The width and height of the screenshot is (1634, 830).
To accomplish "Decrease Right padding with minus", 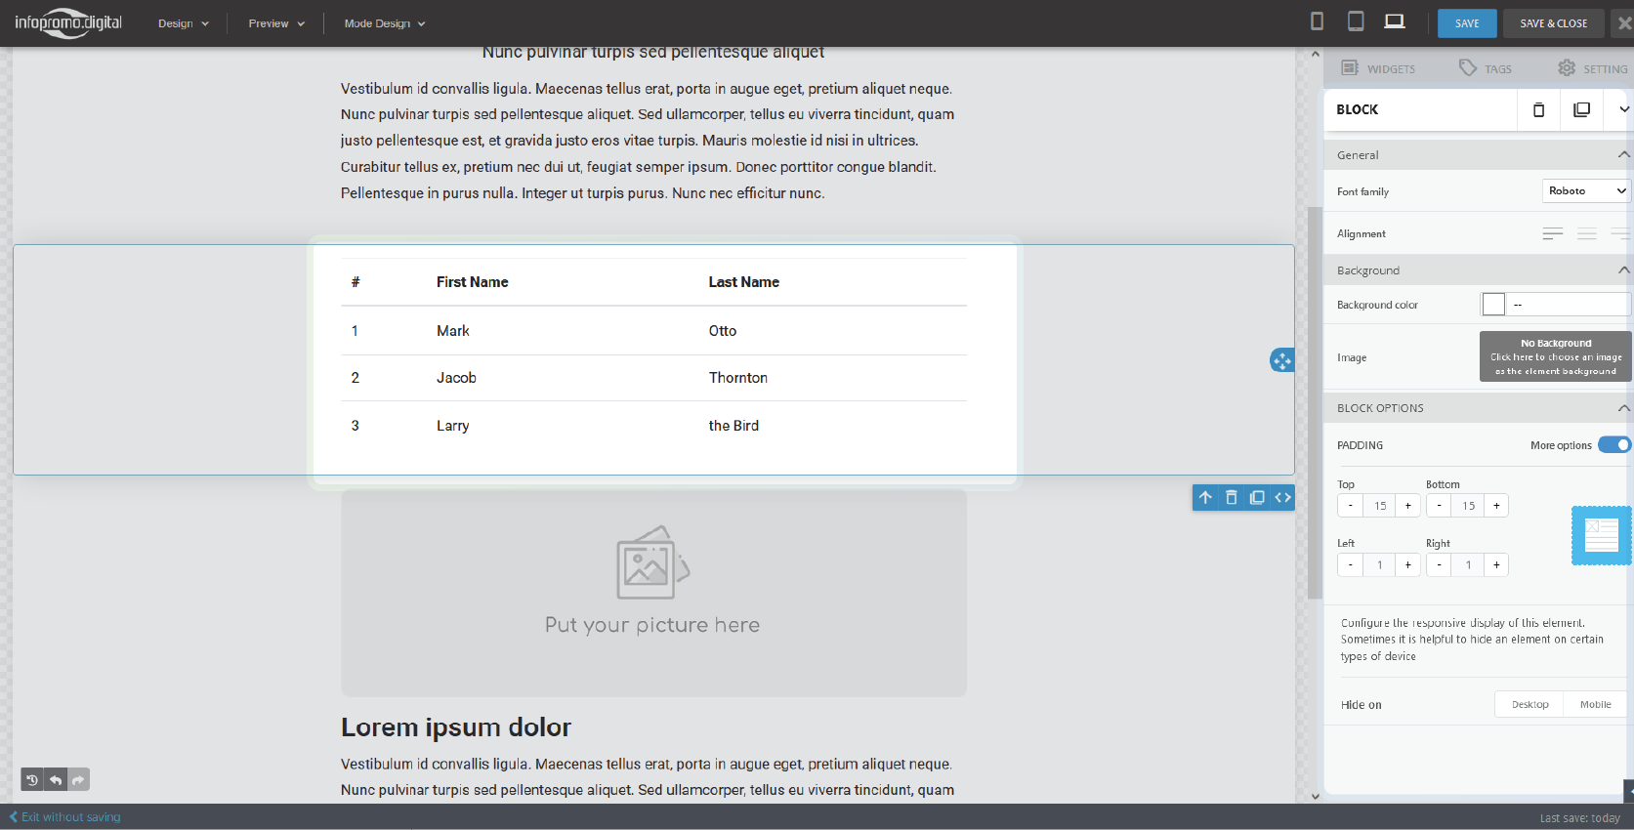I will click(1439, 564).
